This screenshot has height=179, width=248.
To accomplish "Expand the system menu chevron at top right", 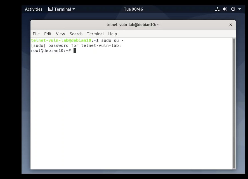I will [x=240, y=9].
